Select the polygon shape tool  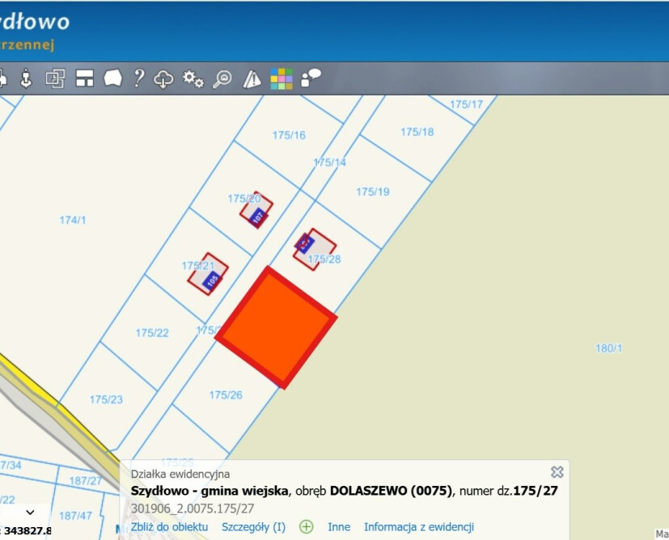112,78
